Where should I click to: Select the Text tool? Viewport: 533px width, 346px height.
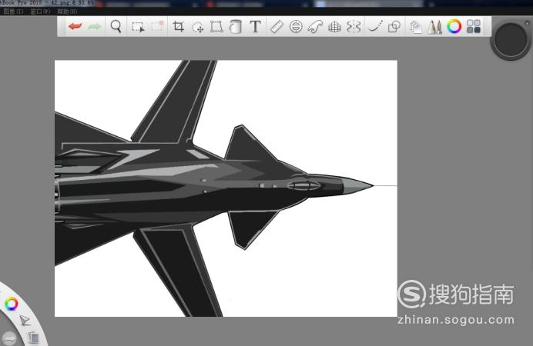(x=255, y=26)
